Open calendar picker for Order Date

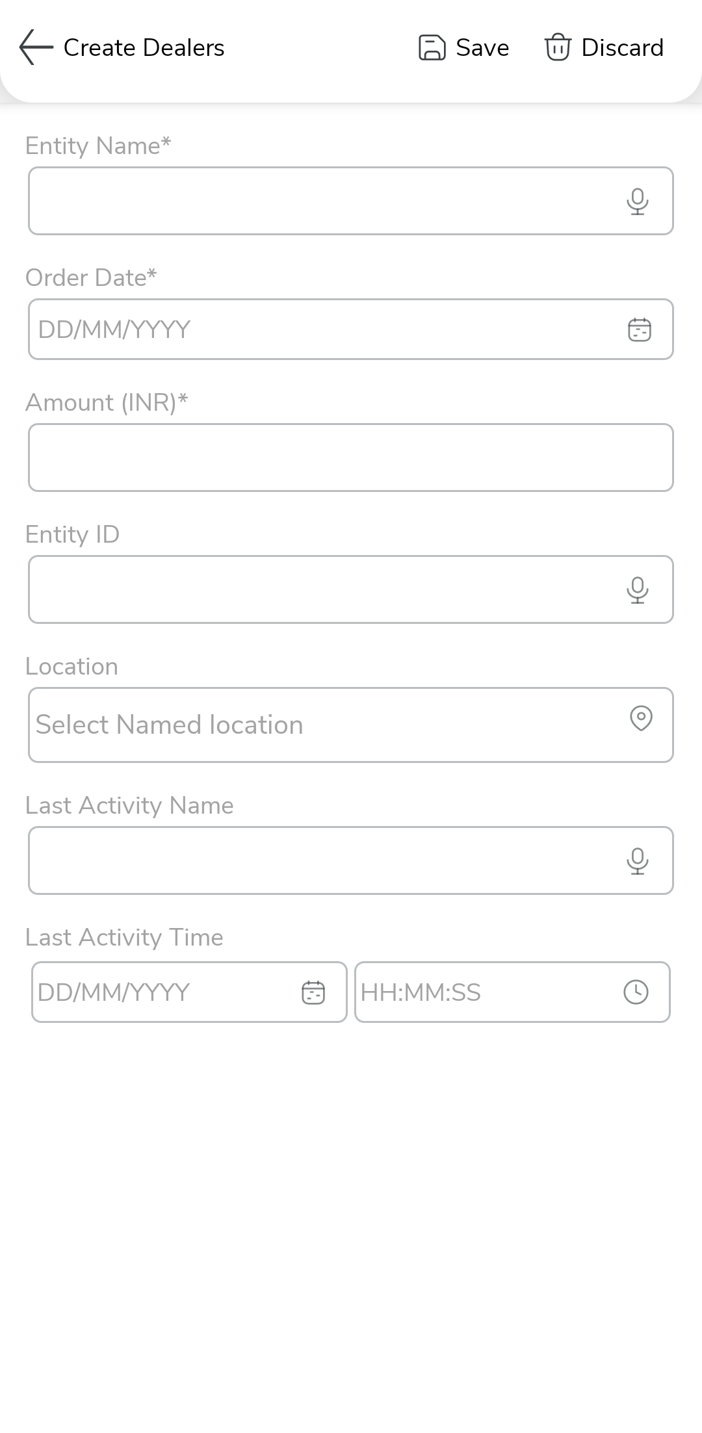[639, 329]
